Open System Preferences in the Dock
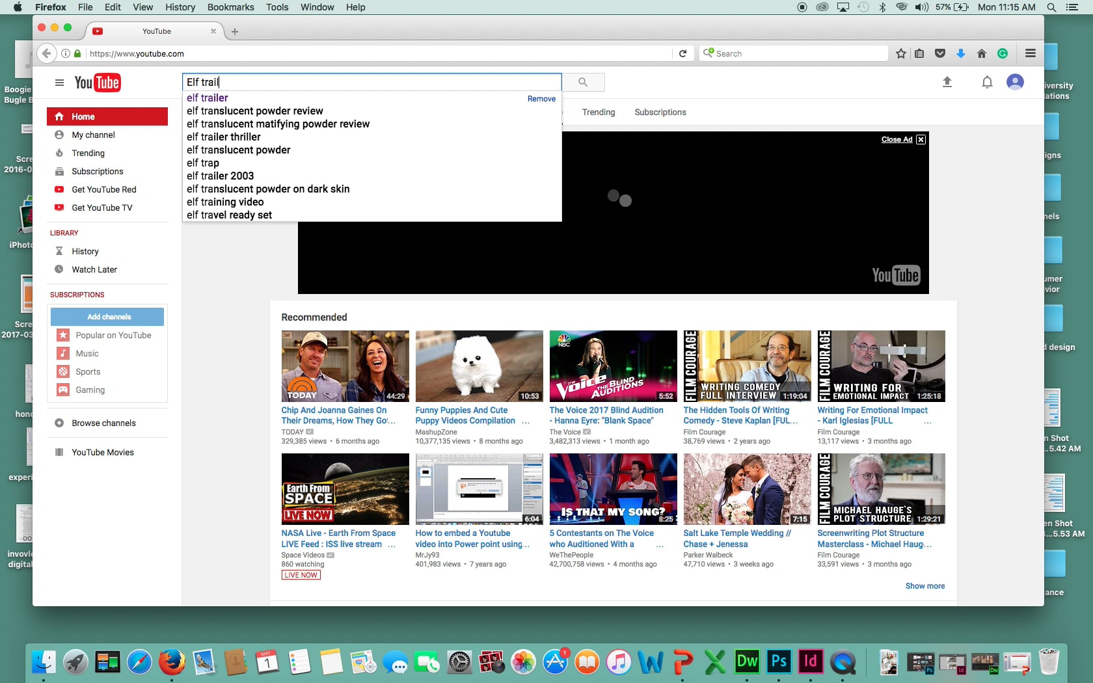 click(459, 662)
